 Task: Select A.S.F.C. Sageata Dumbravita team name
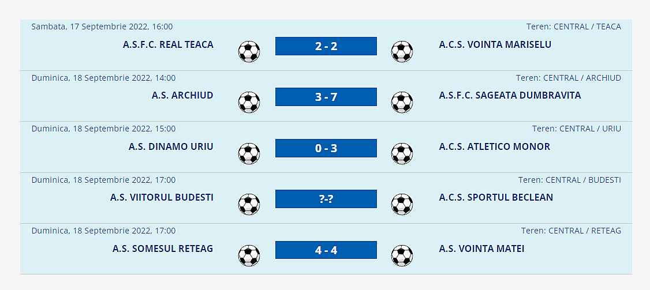tap(510, 95)
